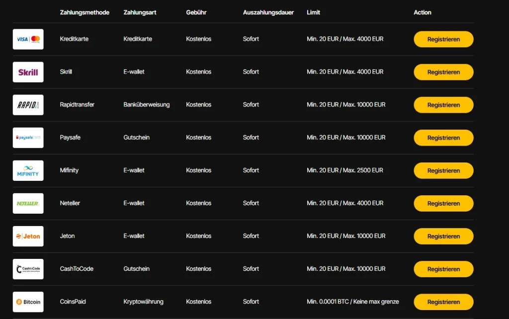Select the Skrill logo

28,72
